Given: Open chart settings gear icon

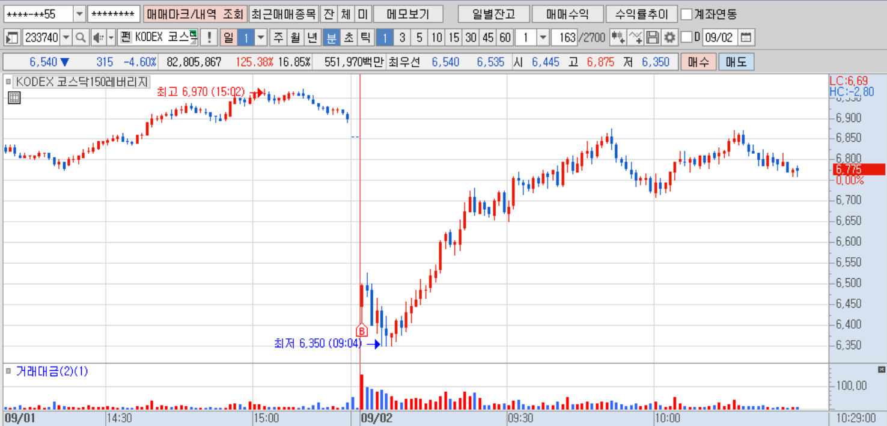Looking at the screenshot, I should coord(669,38).
